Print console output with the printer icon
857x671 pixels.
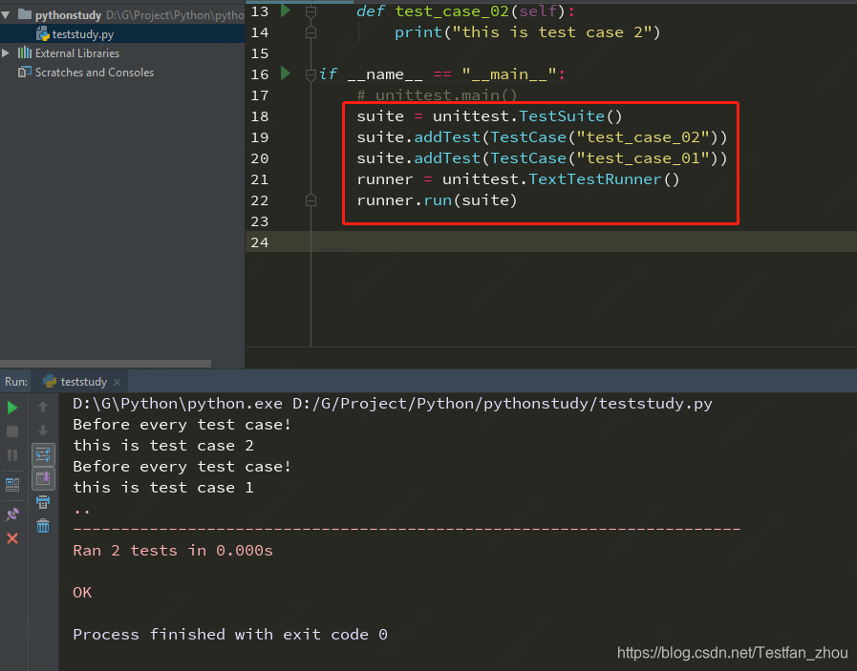pyautogui.click(x=43, y=502)
